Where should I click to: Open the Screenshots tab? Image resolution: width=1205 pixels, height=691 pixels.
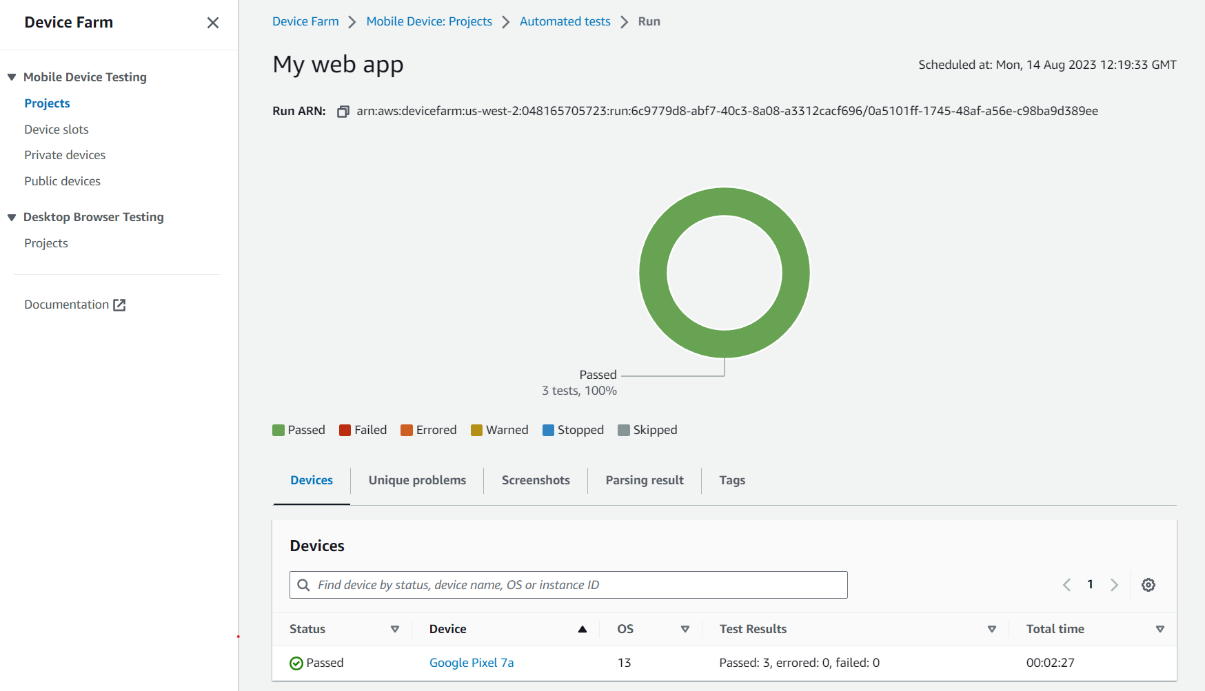536,480
